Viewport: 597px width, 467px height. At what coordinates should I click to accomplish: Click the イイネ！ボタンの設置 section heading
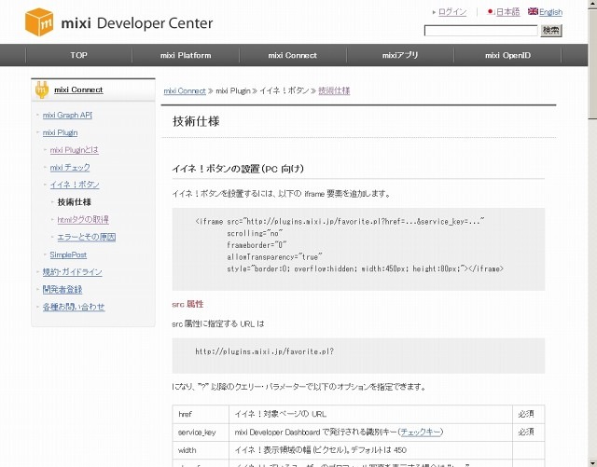238,169
